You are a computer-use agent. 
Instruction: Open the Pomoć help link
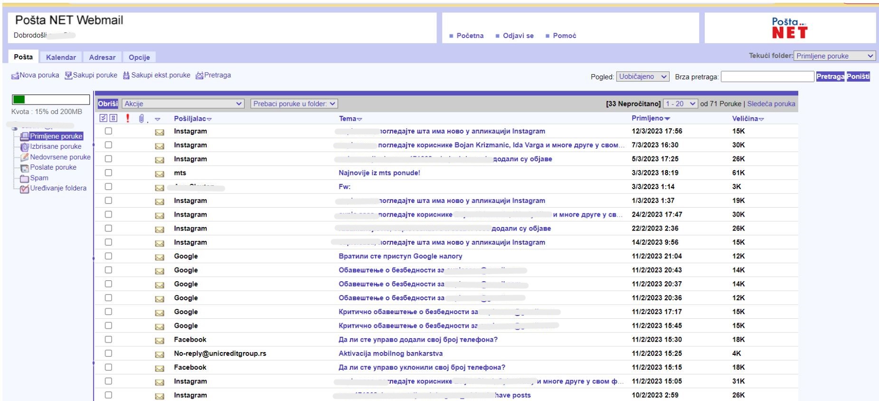(564, 36)
